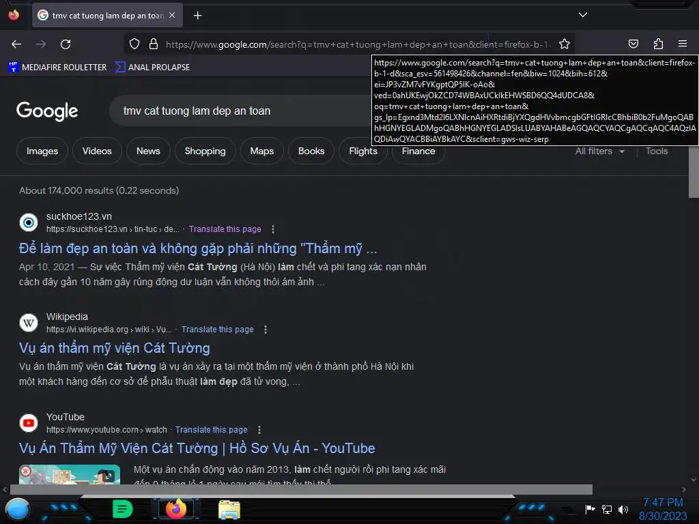Click the 'About 174,000 results' text
The width and height of the screenshot is (699, 524).
point(99,191)
